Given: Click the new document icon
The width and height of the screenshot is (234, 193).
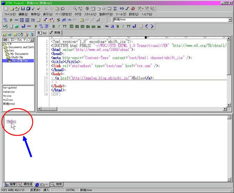Looking at the screenshot, I should [x=6, y=8].
